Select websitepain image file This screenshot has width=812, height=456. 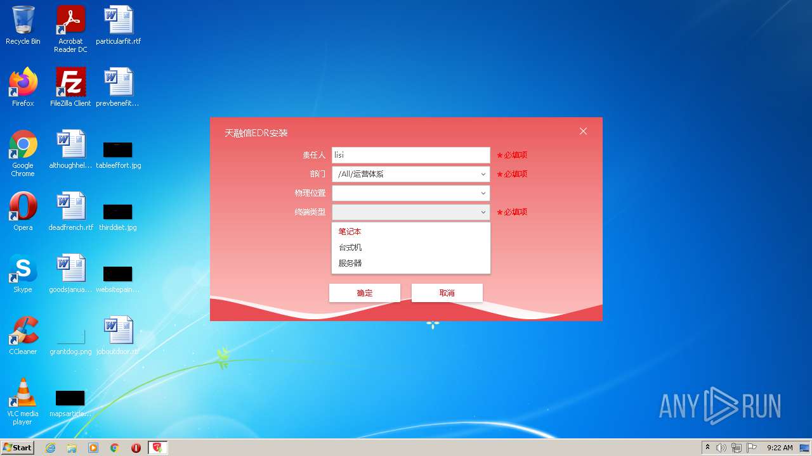click(118, 279)
